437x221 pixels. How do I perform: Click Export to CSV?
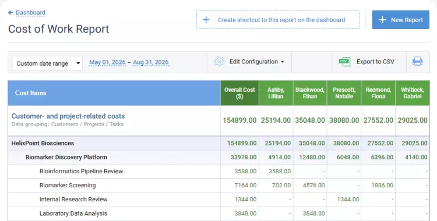click(375, 62)
